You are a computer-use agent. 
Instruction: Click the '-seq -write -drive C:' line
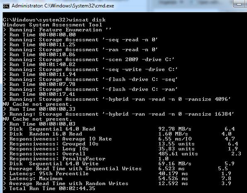pos(90,69)
